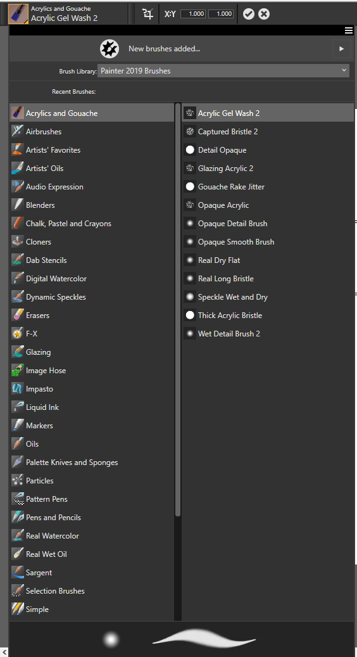357x657 pixels.
Task: Open the Brush Library dropdown
Action: pos(223,71)
